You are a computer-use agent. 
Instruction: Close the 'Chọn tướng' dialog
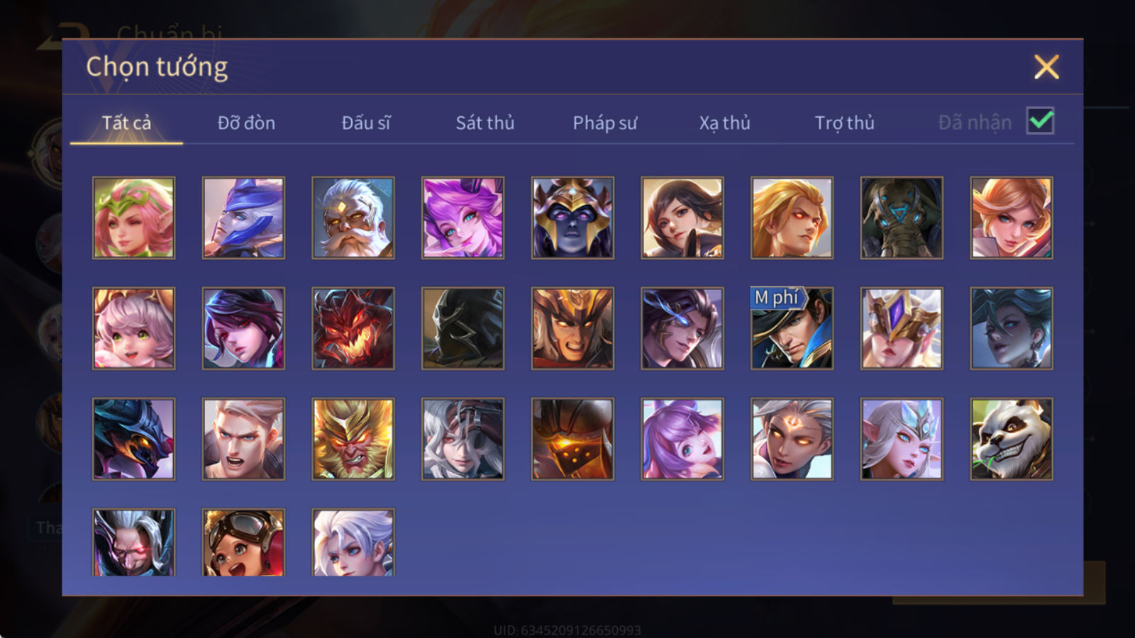point(1046,67)
